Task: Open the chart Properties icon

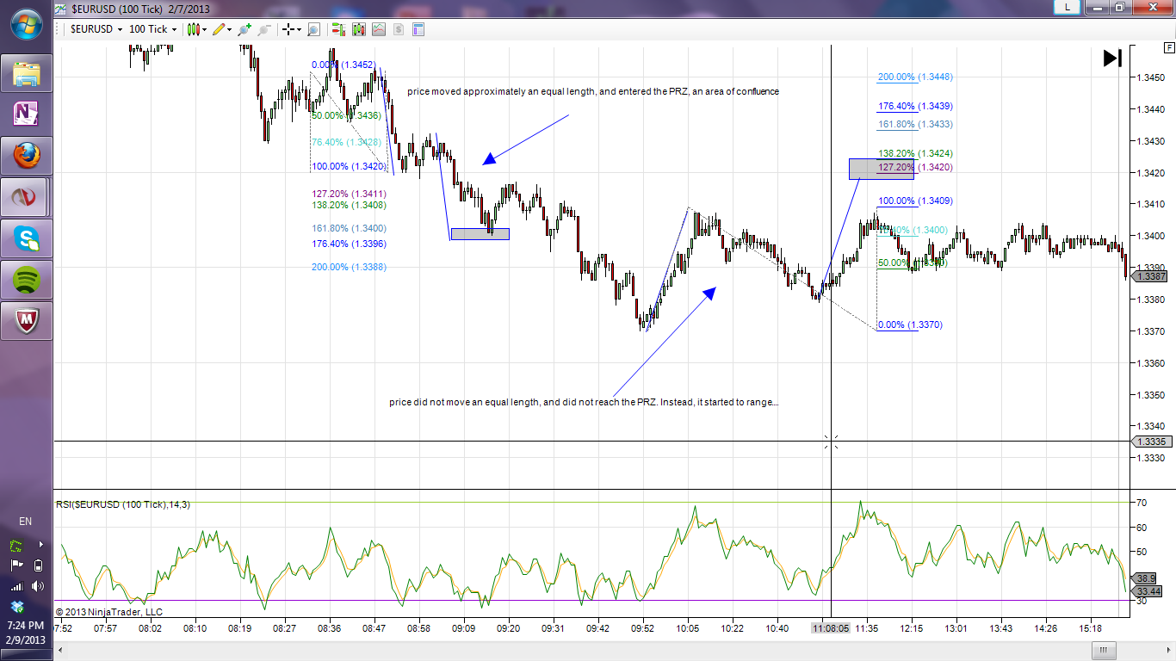Action: coord(418,29)
